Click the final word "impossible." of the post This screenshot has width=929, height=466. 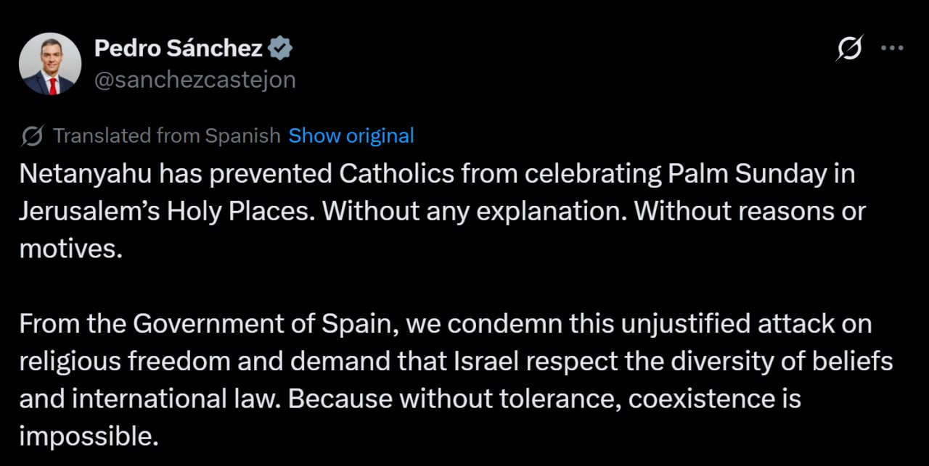tap(88, 436)
